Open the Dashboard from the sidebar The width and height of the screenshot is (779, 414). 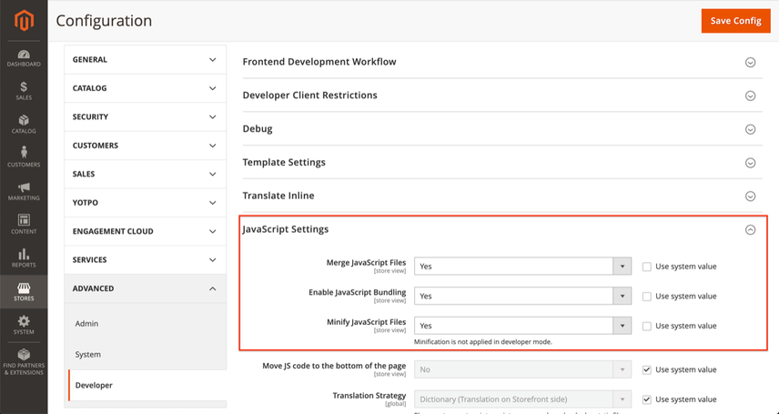click(24, 57)
